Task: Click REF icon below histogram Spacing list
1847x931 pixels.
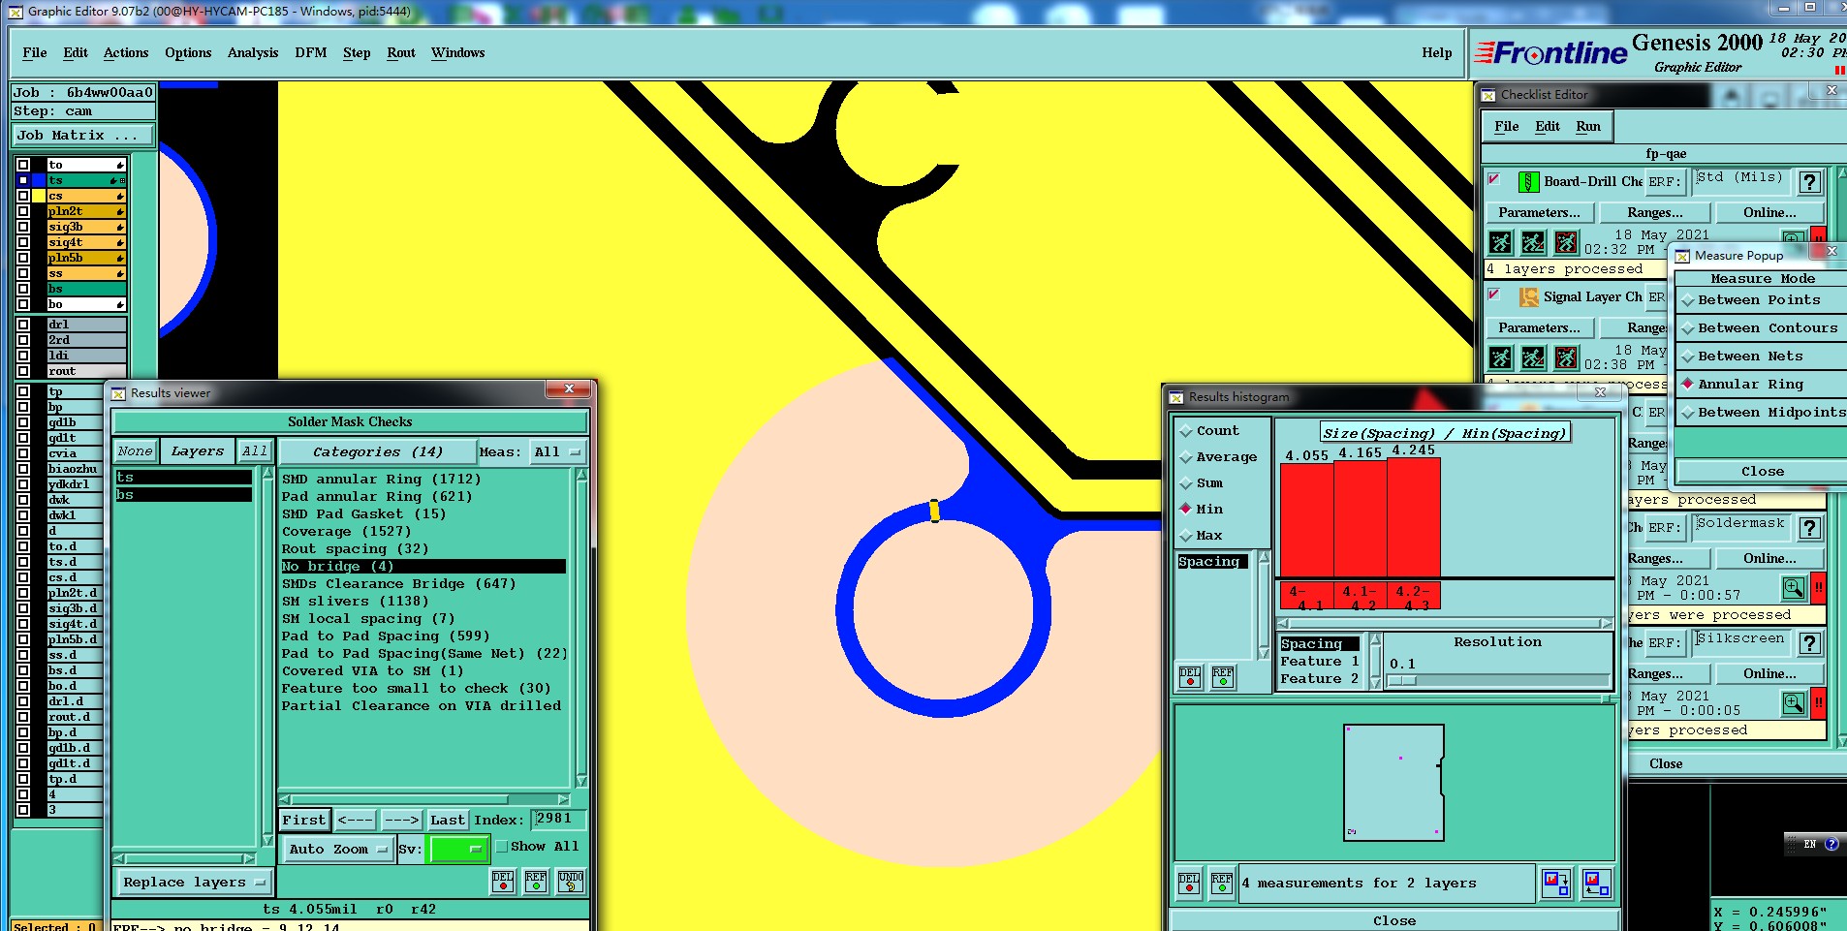Action: point(1223,676)
